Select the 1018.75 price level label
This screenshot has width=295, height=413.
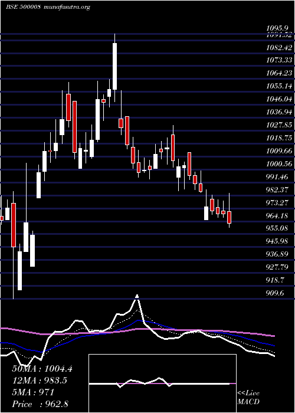[279, 137]
